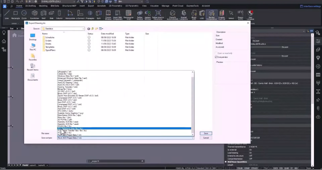Switch to the BIM Data ribbon tab
The image size is (322, 170).
coord(55,6)
